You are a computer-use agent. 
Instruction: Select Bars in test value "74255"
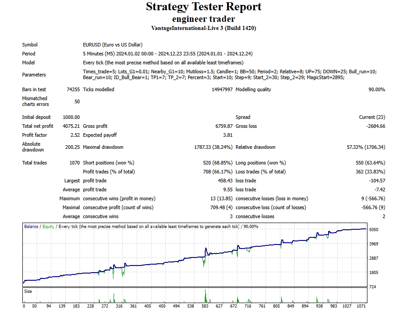(x=73, y=89)
